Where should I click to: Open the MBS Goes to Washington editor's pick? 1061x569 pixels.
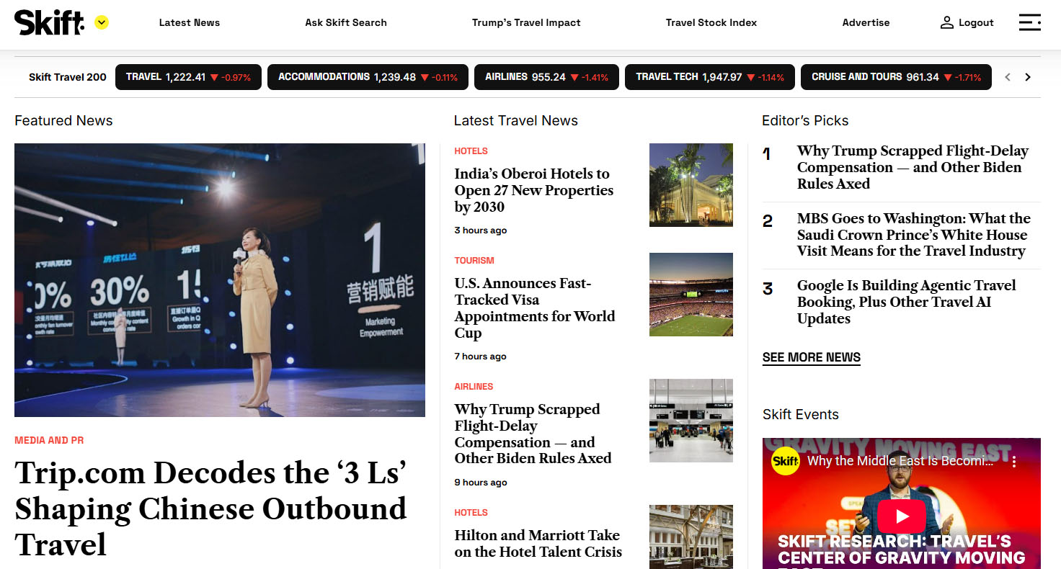(913, 235)
